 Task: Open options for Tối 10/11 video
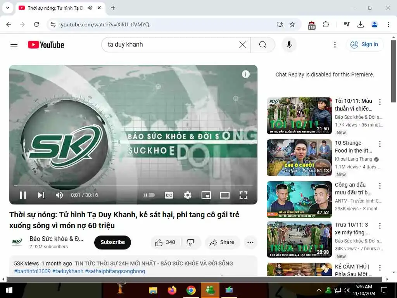[x=380, y=102]
